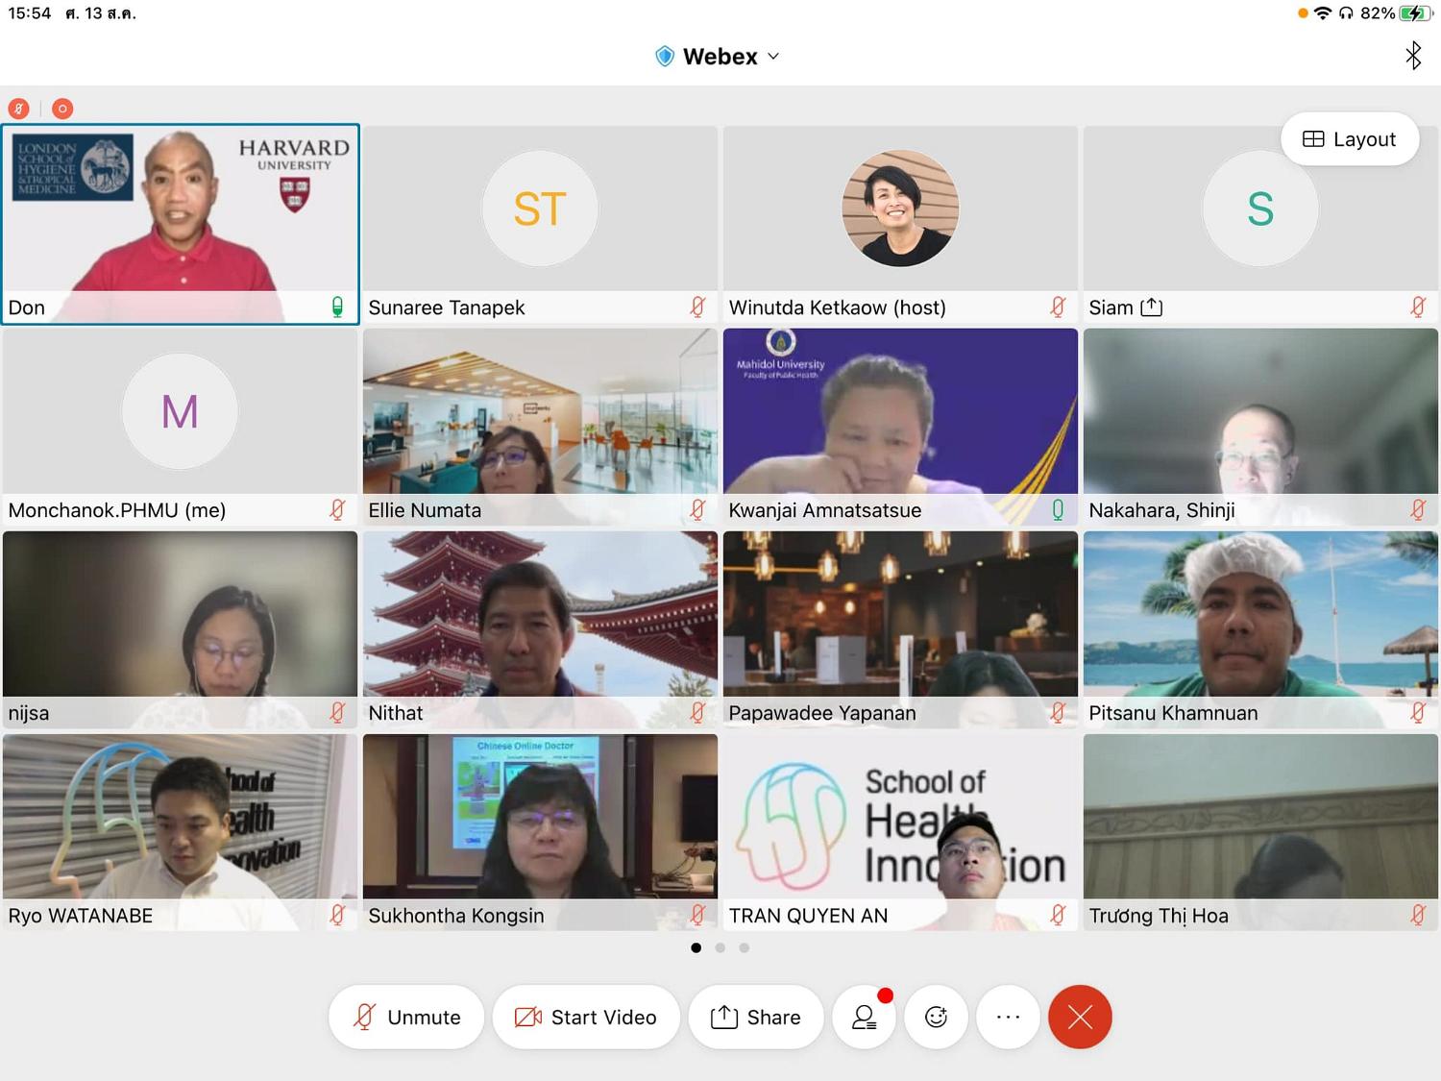This screenshot has width=1441, height=1081.
Task: Click Winutda Ketkaow's muted mic icon
Action: 1058,307
